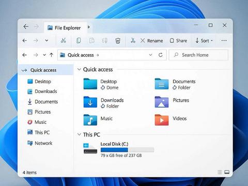
Task: Open Documents in the navigation pane
Action: click(x=42, y=102)
